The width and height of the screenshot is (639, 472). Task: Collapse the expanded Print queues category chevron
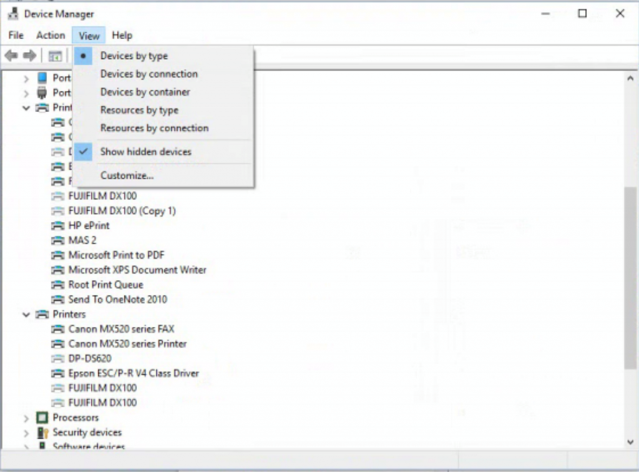click(26, 108)
